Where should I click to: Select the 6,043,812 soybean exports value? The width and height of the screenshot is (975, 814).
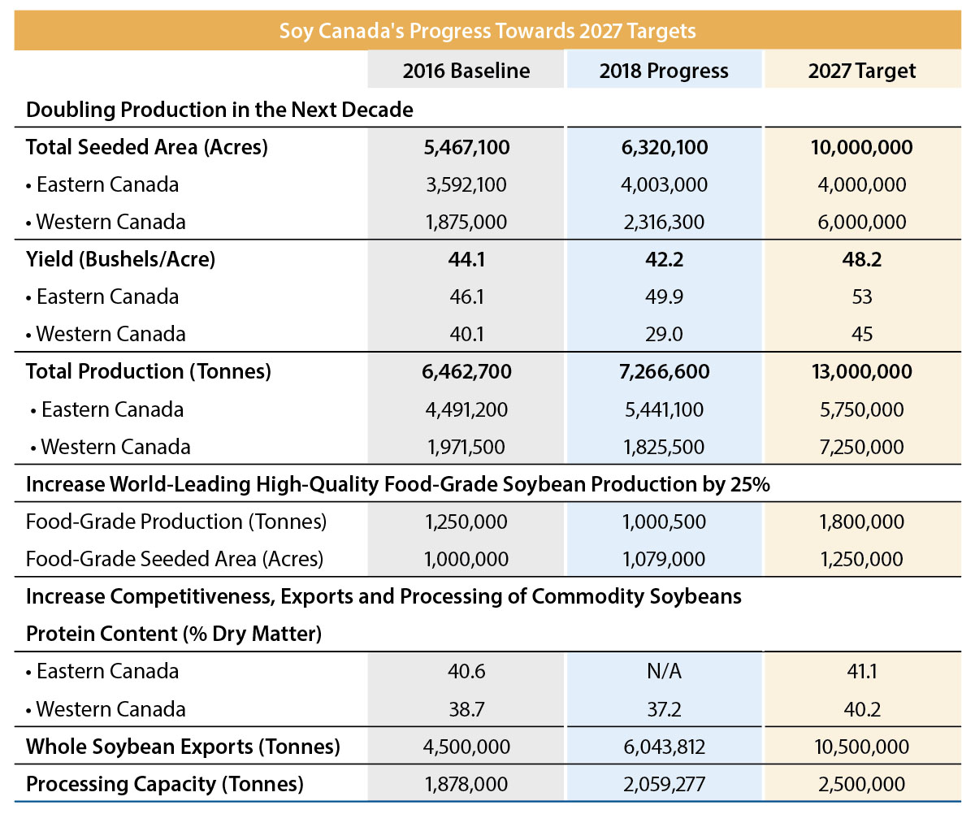pos(664,747)
